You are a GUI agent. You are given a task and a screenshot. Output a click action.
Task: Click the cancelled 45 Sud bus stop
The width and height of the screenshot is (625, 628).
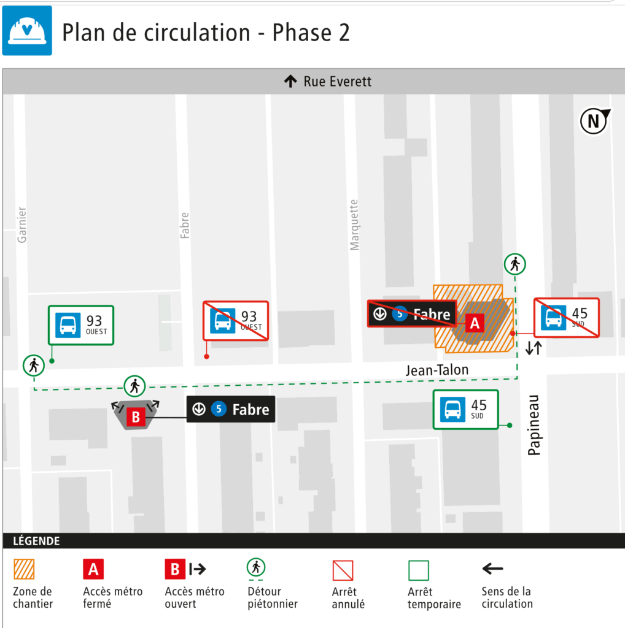(567, 318)
